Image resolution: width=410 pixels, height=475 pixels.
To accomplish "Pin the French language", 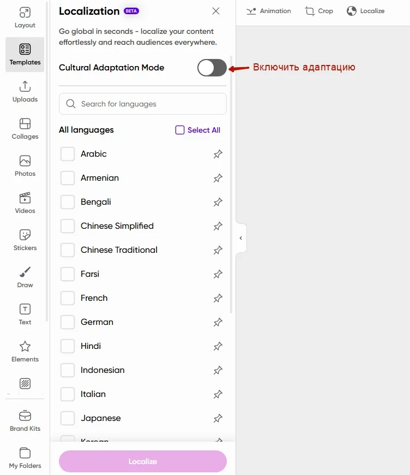I will pos(218,299).
